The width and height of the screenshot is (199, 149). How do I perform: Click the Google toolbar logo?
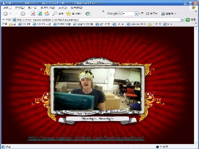[112, 14]
